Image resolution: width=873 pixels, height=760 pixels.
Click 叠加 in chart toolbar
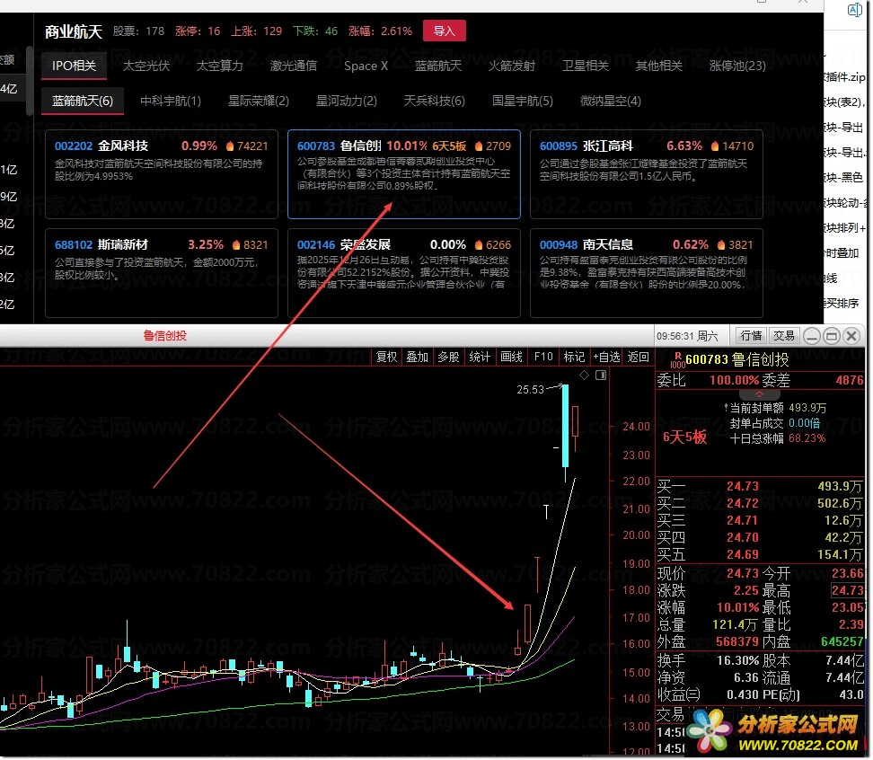tap(417, 357)
